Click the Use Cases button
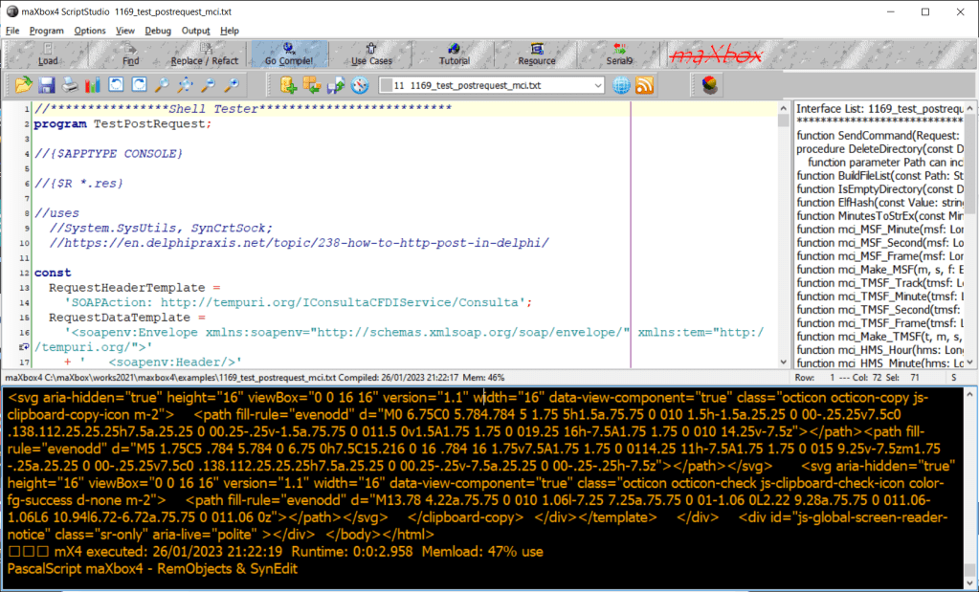 (371, 55)
